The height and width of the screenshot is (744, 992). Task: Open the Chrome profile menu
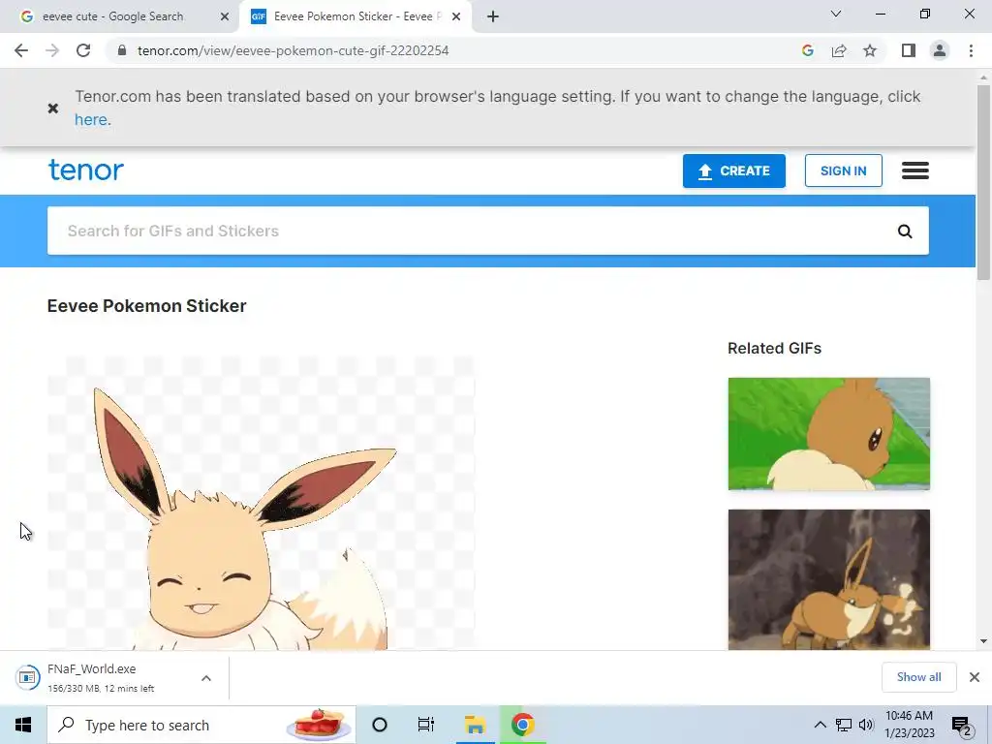tap(940, 50)
